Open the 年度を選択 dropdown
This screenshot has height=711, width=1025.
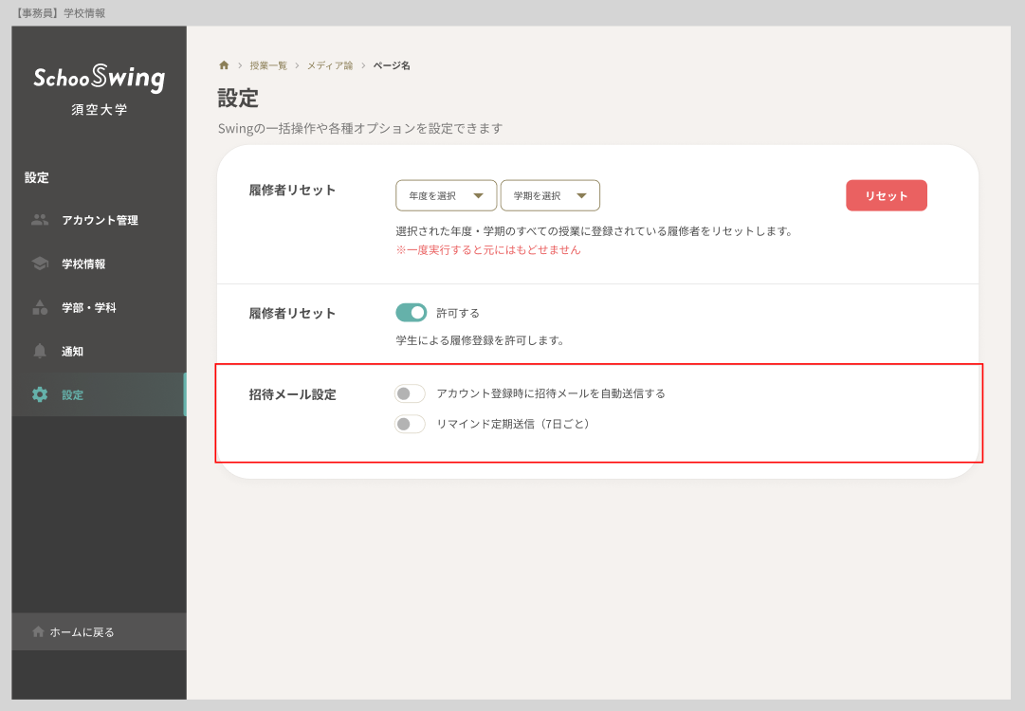(446, 195)
